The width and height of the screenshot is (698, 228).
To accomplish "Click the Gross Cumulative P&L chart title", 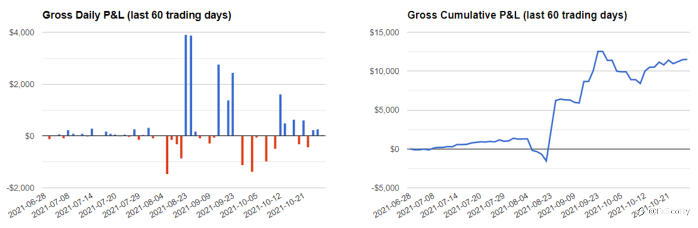I will pyautogui.click(x=518, y=15).
